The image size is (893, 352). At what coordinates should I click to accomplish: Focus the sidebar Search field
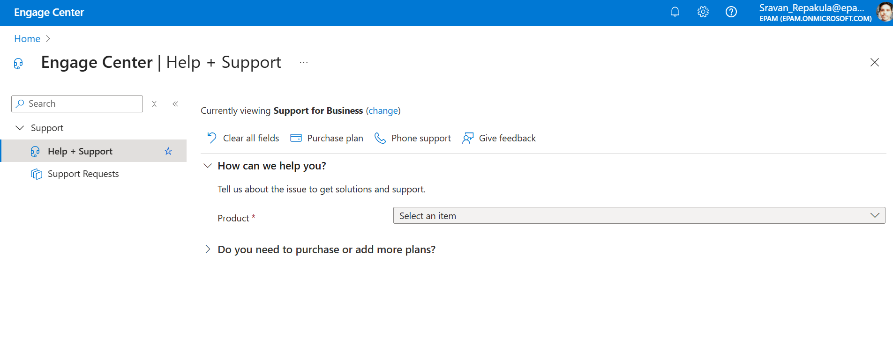click(77, 103)
